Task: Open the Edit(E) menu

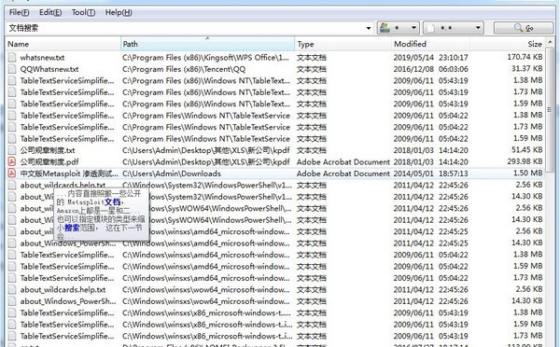Action: pyautogui.click(x=50, y=12)
